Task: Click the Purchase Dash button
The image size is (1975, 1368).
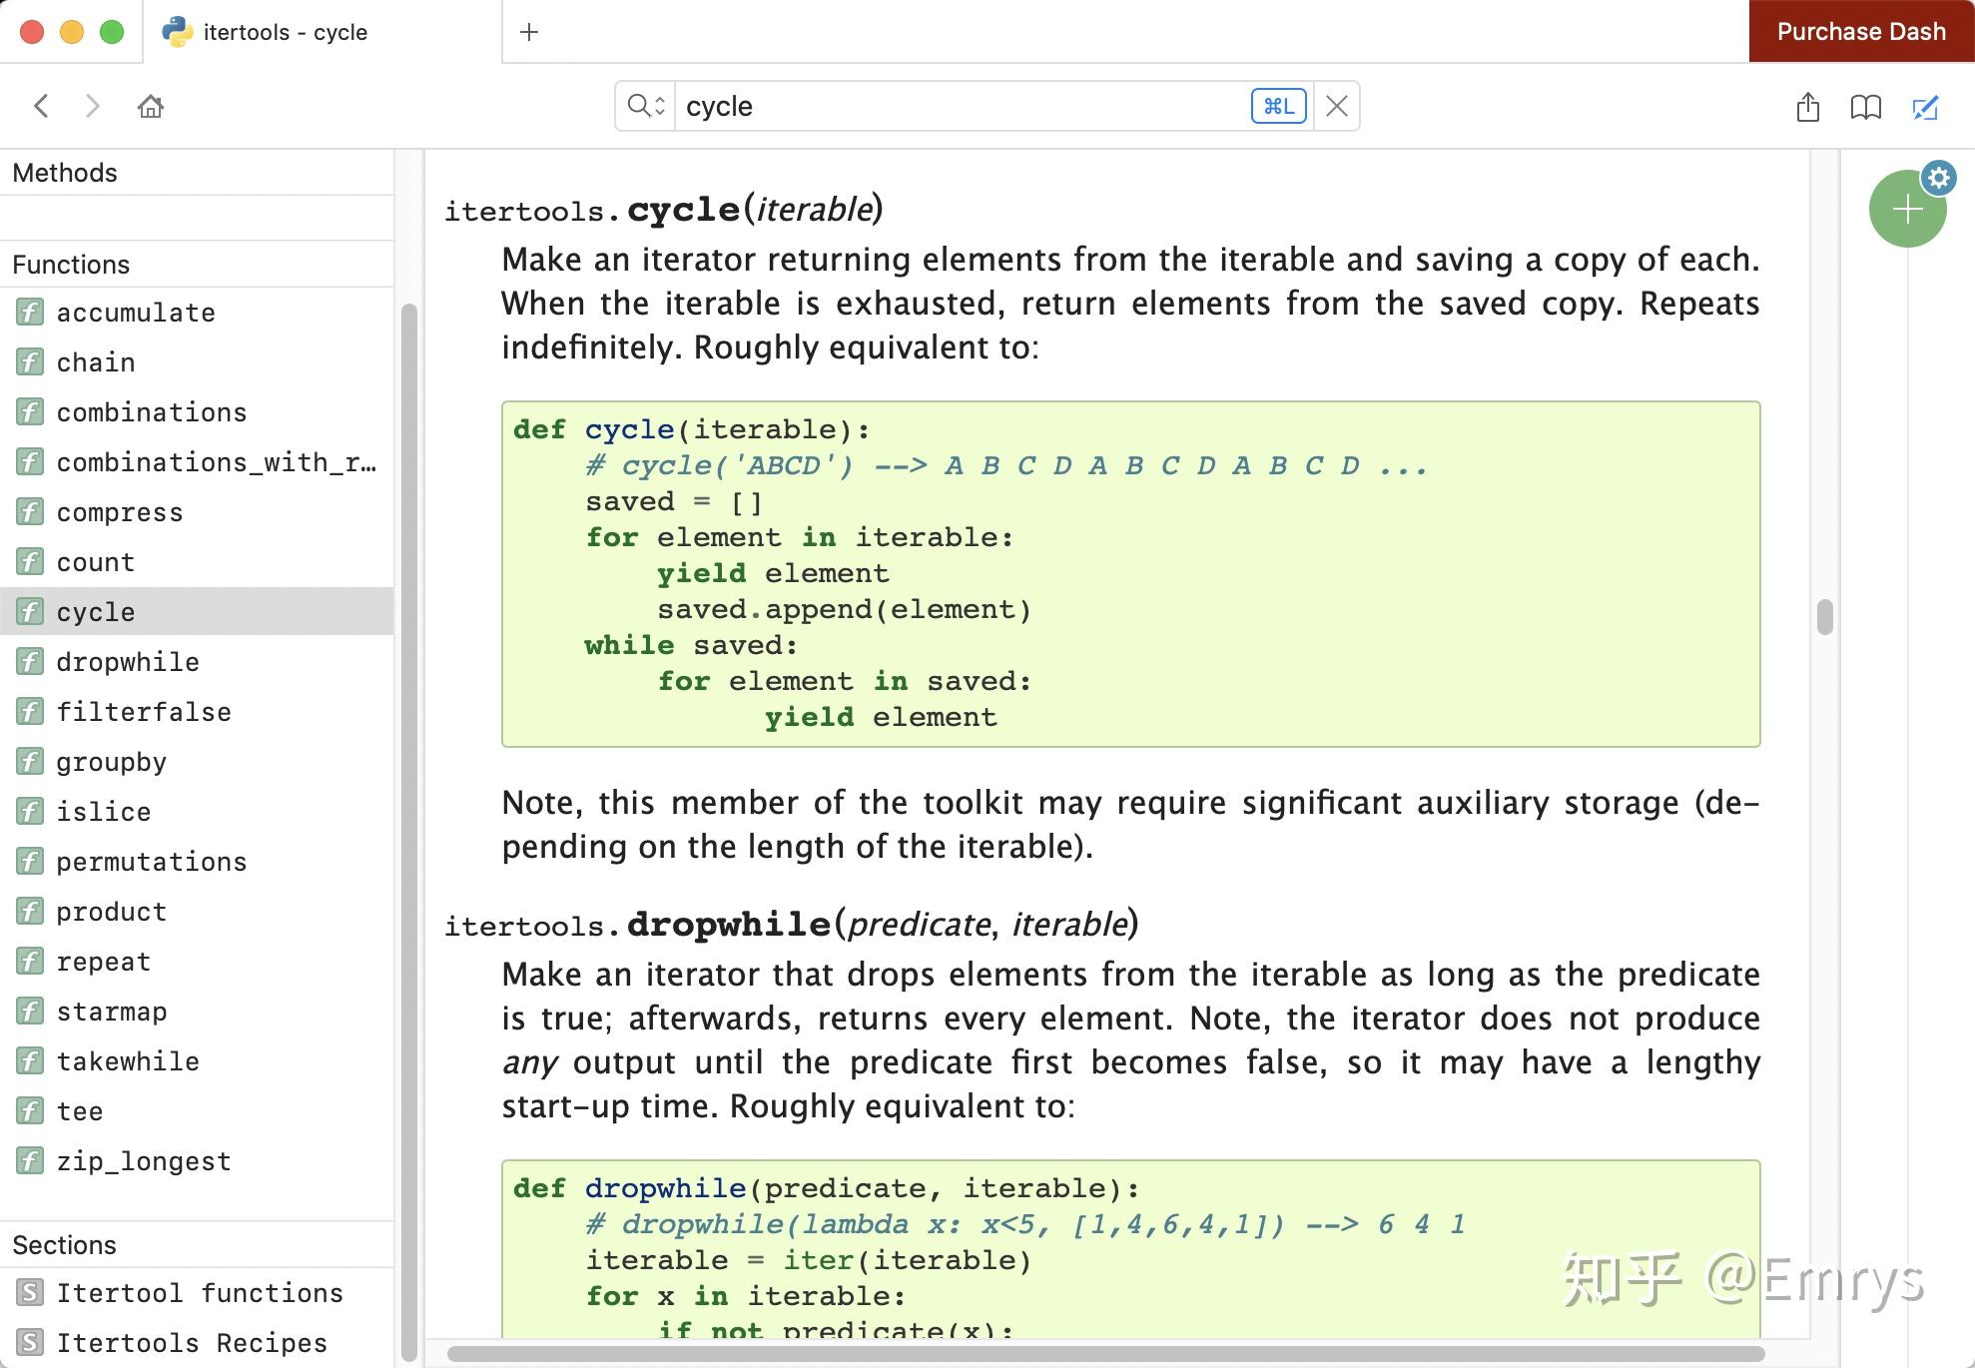Action: click(x=1860, y=31)
